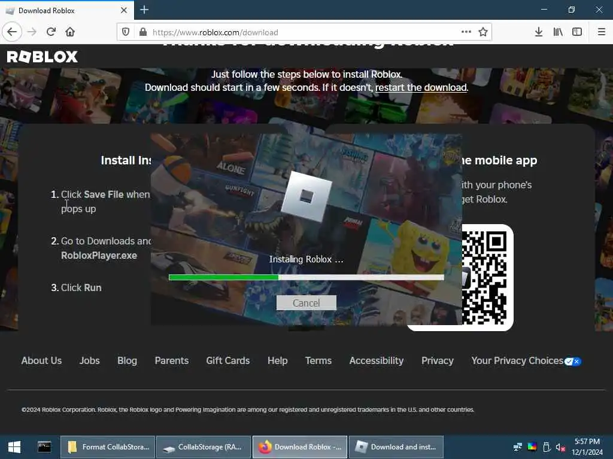Screen dimensions: 613x459
Task: Click the RobloxPlayer.exe instruction text
Action: (99, 256)
